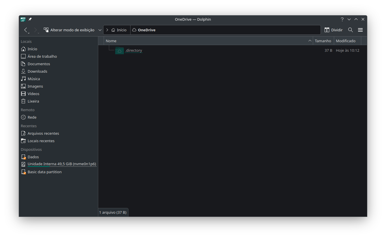
Task: Open Lixeira in sidebar
Action: 58,101
